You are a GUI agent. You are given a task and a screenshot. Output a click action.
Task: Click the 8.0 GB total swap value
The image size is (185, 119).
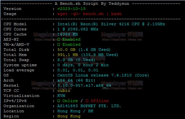click(65, 60)
